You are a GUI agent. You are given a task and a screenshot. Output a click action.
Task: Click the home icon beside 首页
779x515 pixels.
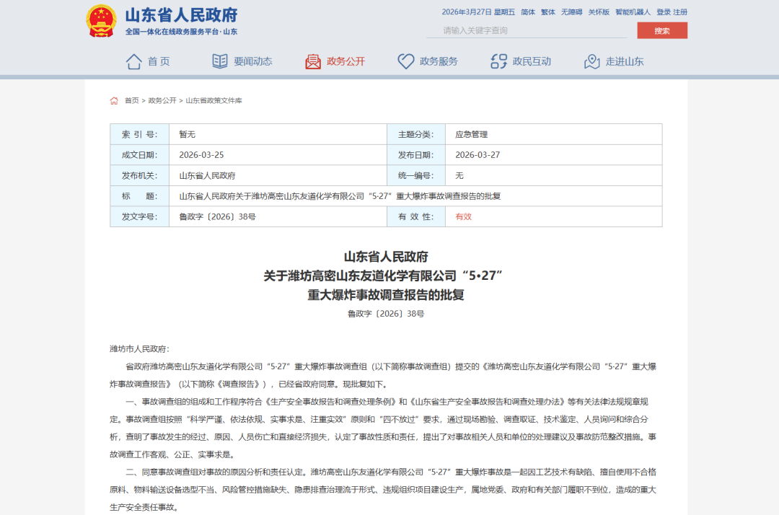pos(133,61)
